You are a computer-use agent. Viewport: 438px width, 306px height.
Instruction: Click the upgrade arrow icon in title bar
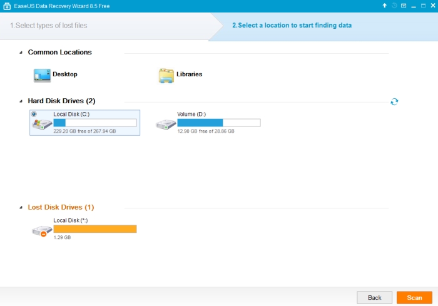(385, 6)
